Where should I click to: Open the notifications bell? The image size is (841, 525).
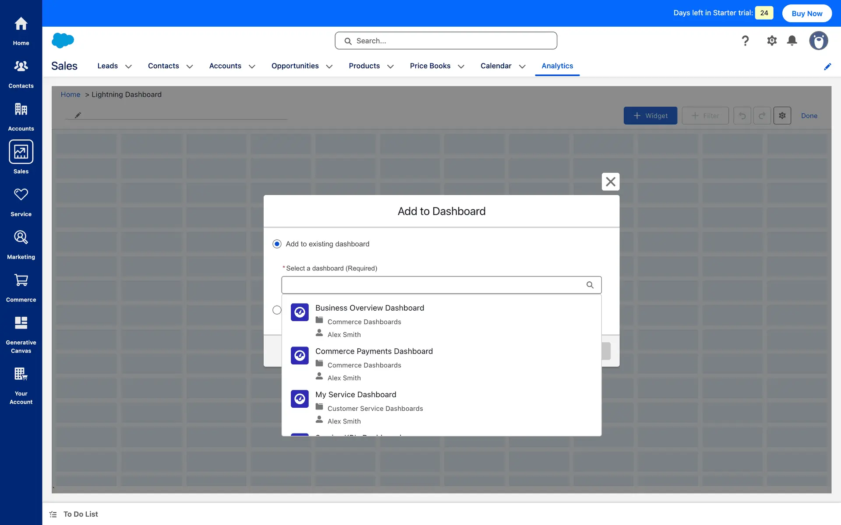click(792, 41)
